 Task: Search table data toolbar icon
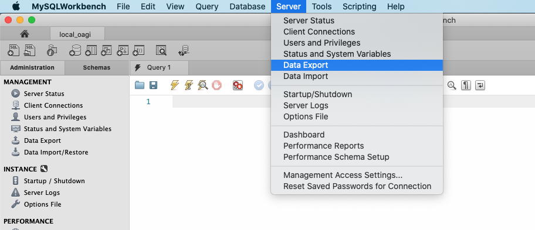click(161, 50)
